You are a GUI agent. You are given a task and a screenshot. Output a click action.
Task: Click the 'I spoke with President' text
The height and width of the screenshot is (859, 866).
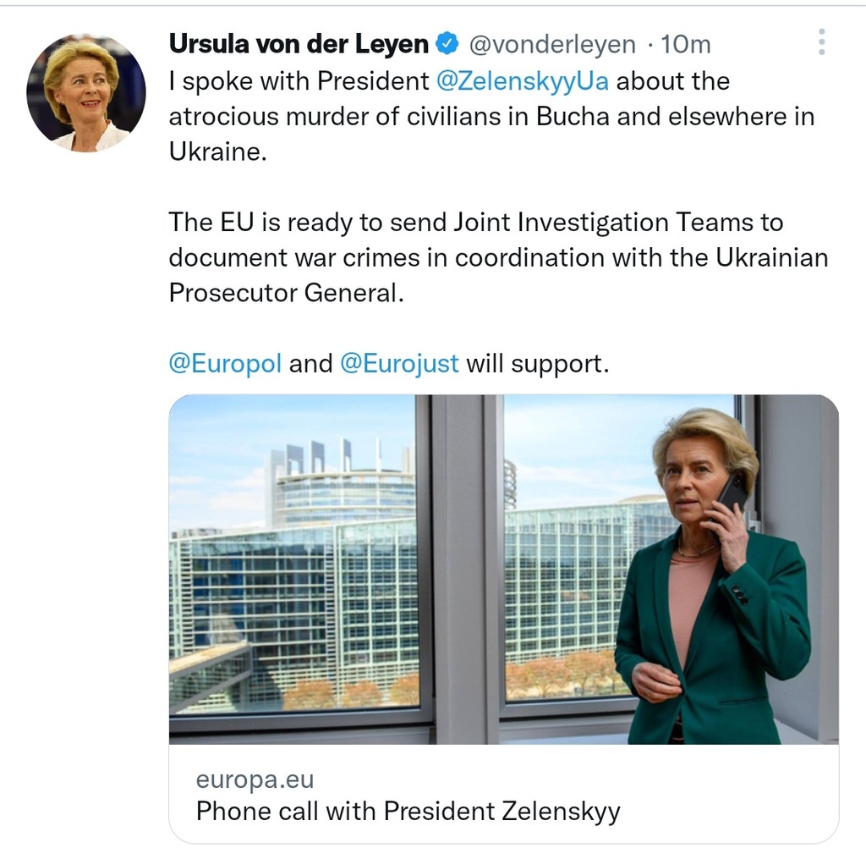(x=299, y=81)
